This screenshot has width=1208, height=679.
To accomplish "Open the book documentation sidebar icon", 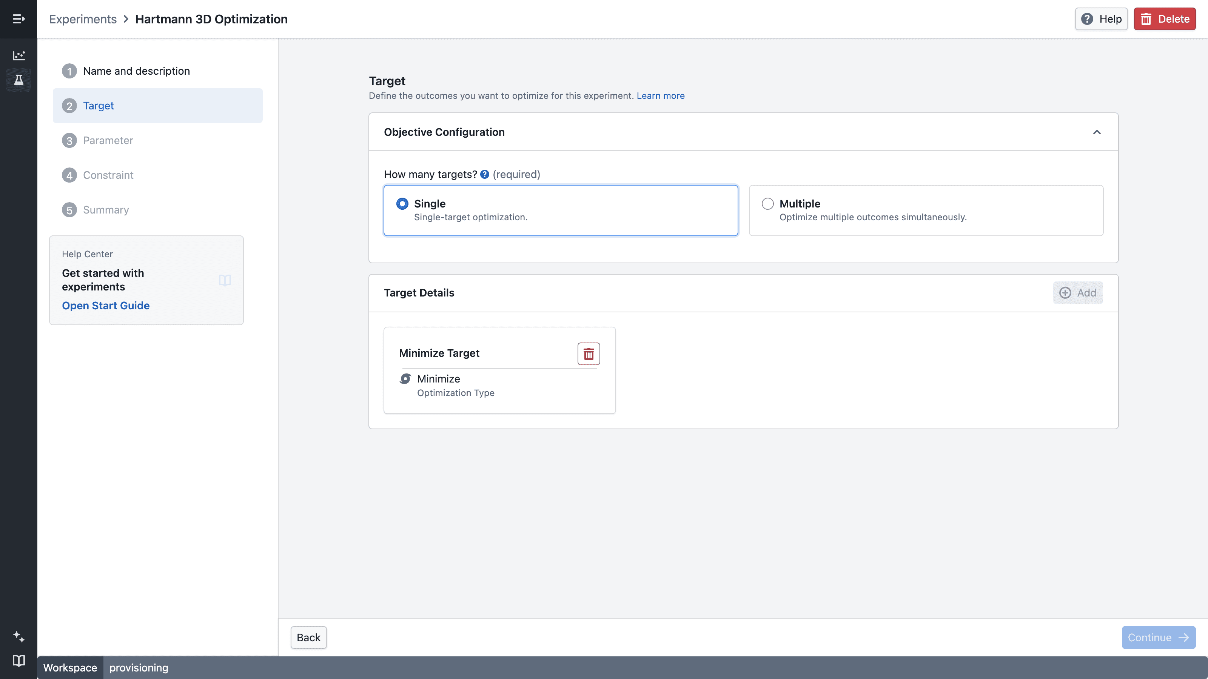I will pos(18,661).
